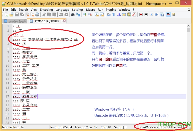
Task: Click the Paste toolbar icon
Action: coord(54,15)
